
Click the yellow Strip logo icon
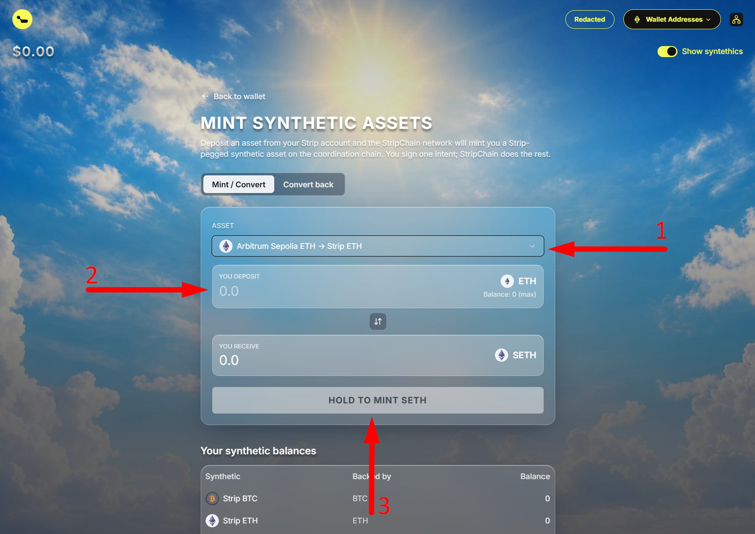22,19
